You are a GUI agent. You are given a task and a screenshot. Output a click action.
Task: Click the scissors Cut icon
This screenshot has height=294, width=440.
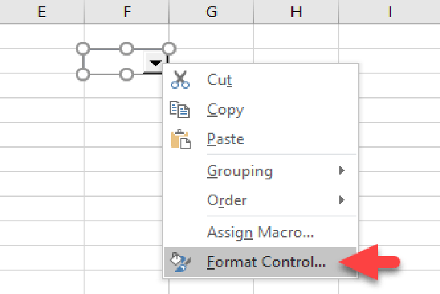[180, 80]
